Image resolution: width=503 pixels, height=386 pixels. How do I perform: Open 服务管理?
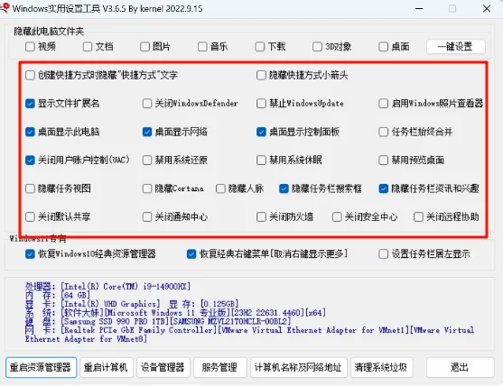pos(220,367)
